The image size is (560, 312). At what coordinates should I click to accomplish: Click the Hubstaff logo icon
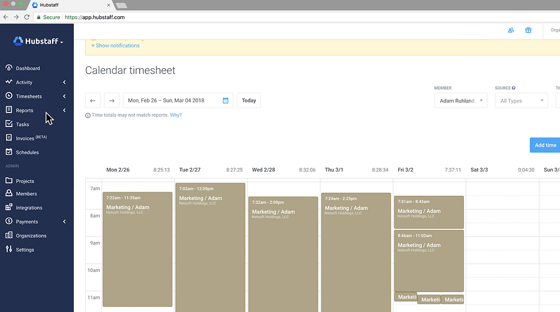point(18,41)
